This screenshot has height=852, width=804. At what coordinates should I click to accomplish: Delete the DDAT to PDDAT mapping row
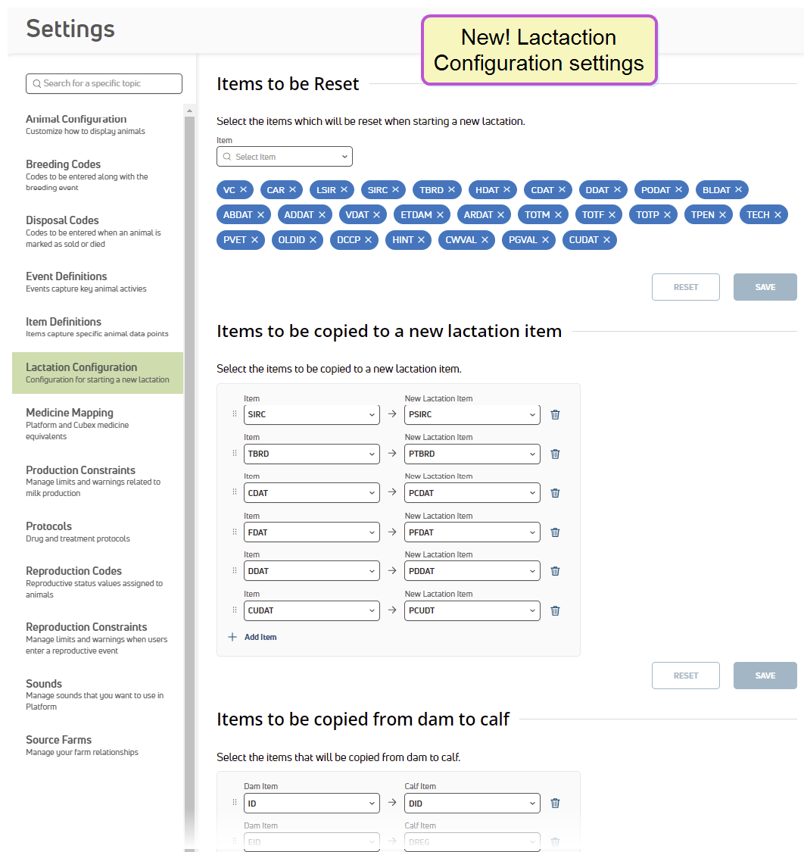click(x=555, y=571)
